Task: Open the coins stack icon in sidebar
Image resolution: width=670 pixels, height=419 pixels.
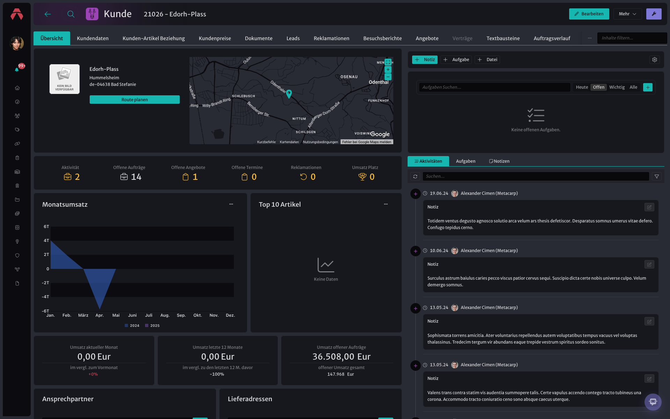Action: coord(17,214)
